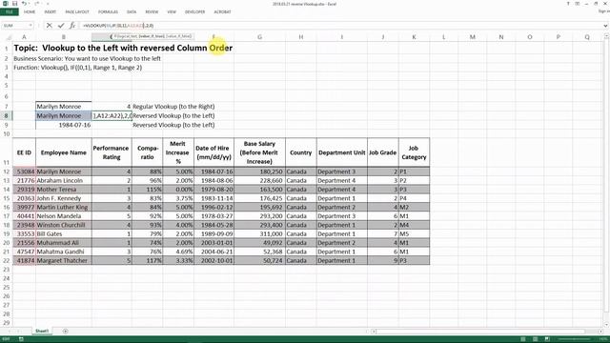Click the title cell 'Topic: Vlookup to the Left'
Image resolution: width=610 pixels, height=343 pixels.
coord(123,48)
